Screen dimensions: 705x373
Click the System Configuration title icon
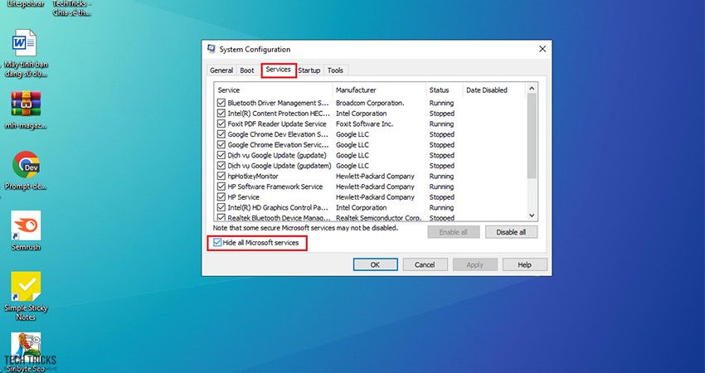click(211, 49)
